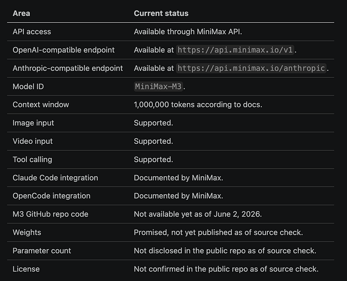Select 'OpenAI-compatible endpoint' cell
Screen dimensions: 347x281
point(63,50)
